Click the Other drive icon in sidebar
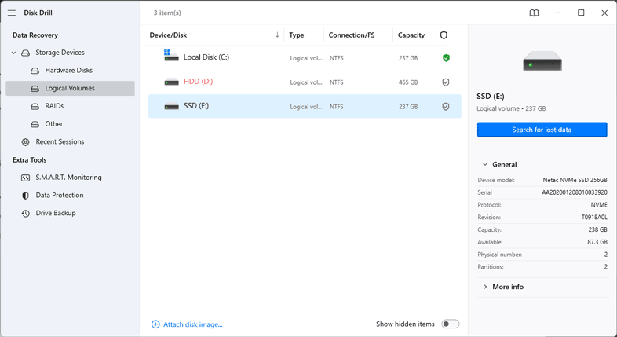Screen dimensions: 617x337 pyautogui.click(x=35, y=124)
